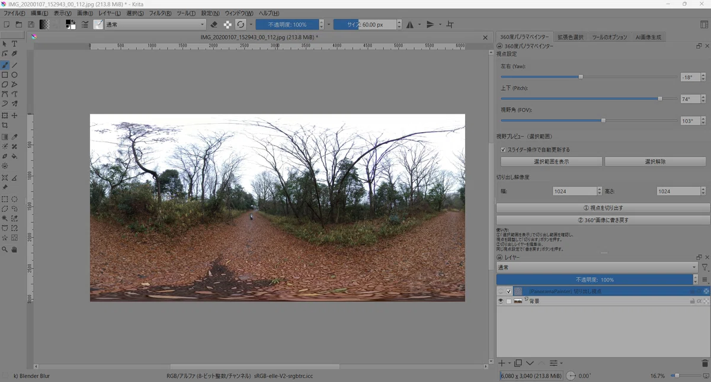This screenshot has height=382, width=711.
Task: Delete the selected layer with trash icon
Action: (x=704, y=363)
